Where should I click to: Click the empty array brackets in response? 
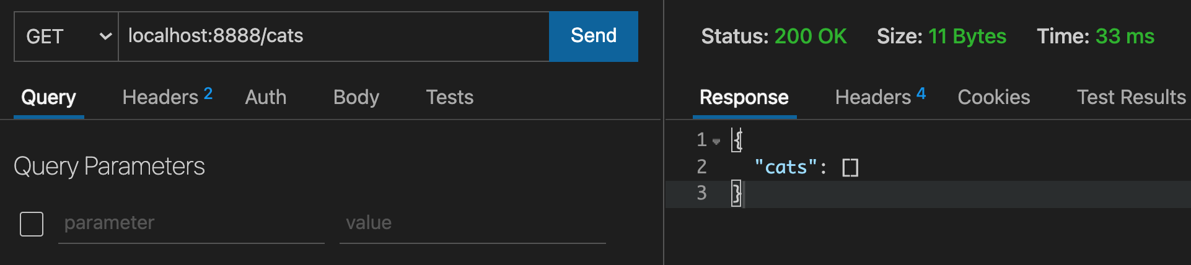pyautogui.click(x=850, y=167)
